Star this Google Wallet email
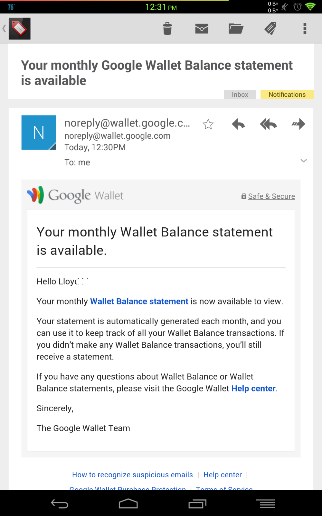 coord(208,124)
